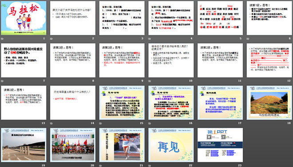Click the animation star icon under slide 14
The image size is (293, 167).
click(51, 123)
